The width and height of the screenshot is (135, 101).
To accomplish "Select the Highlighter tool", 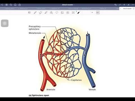I will pyautogui.click(x=46, y=13).
